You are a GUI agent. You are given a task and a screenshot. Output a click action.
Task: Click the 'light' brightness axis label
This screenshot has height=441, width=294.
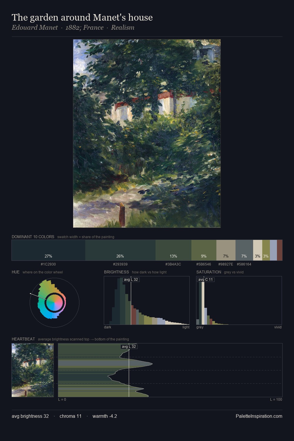click(186, 327)
